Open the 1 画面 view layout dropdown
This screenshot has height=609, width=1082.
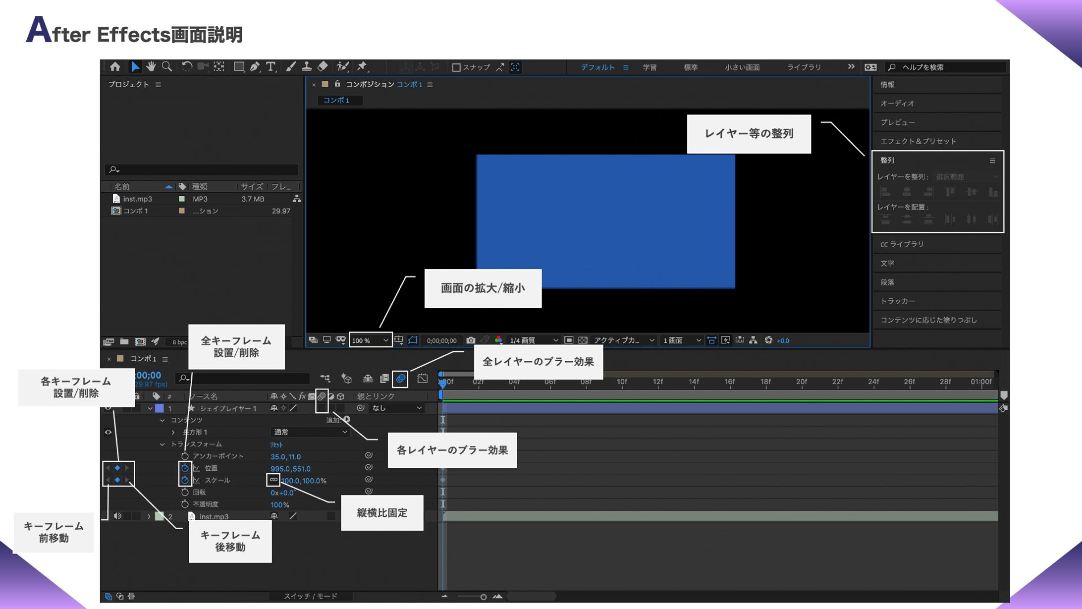[x=682, y=340]
